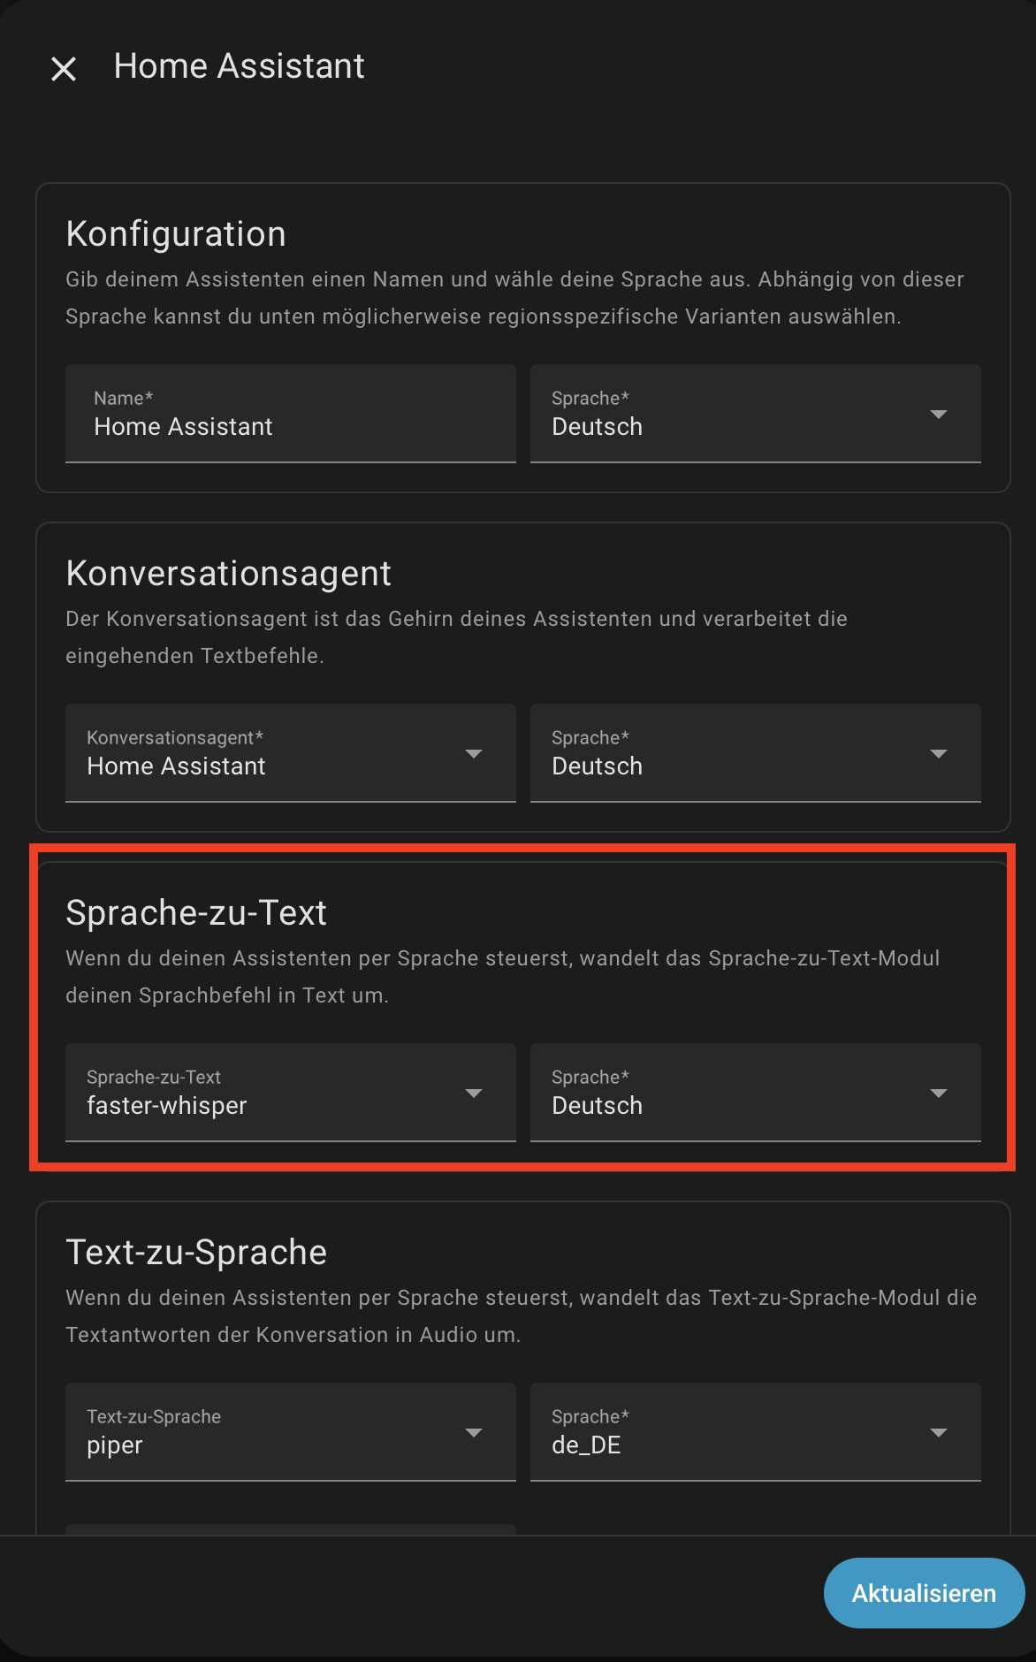Screen dimensions: 1036x1662
Task: Click the Aktualisieren button
Action: click(x=924, y=1593)
